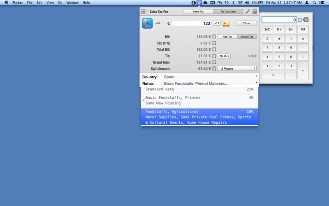The height and width of the screenshot is (206, 329).
Task: Click the amount input field showing 123
Action: coord(191,23)
